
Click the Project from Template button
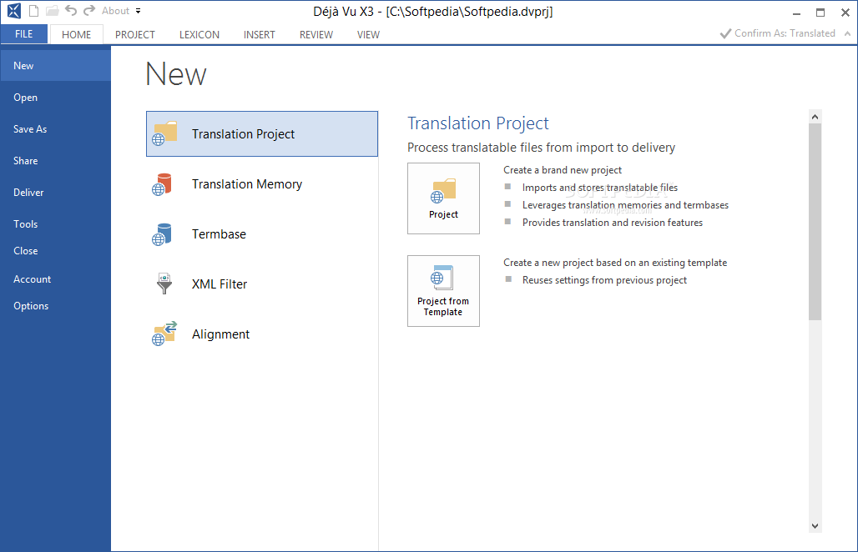point(443,291)
